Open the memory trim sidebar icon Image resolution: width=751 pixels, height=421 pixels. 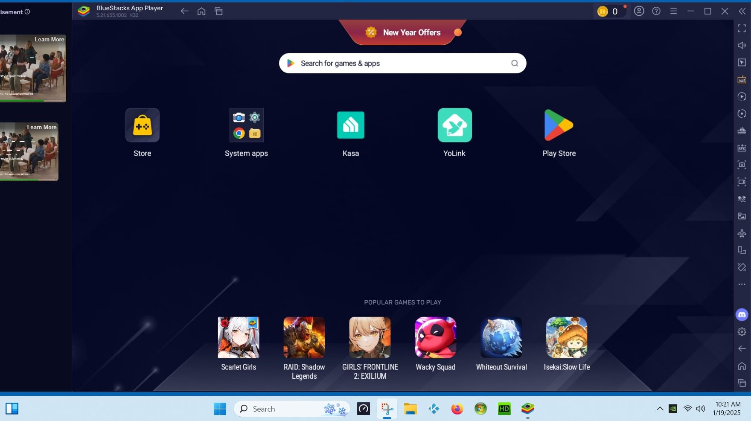[x=742, y=131]
